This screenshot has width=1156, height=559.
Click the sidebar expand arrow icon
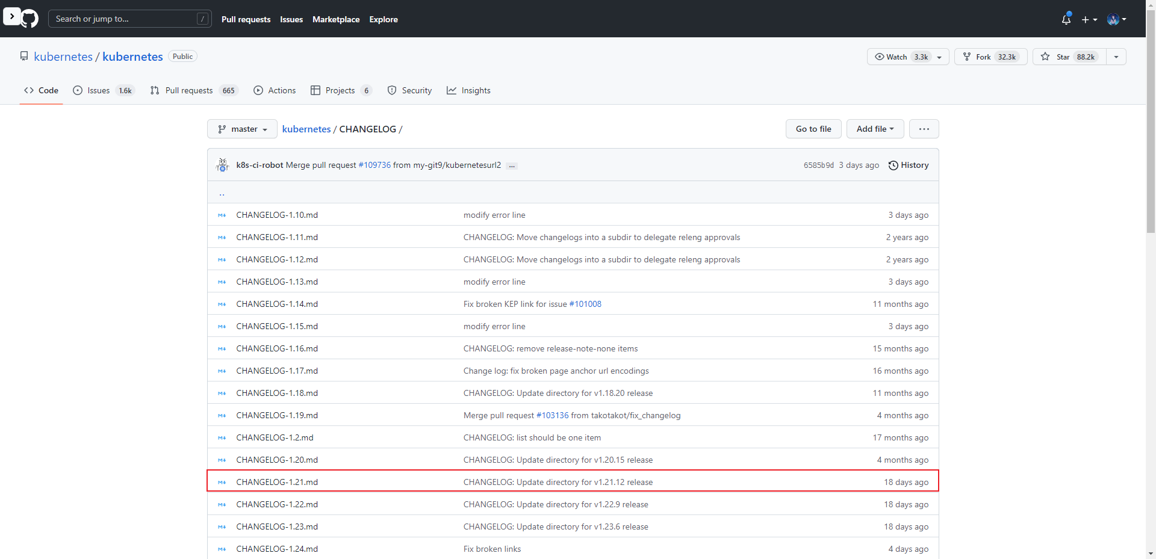coord(11,16)
